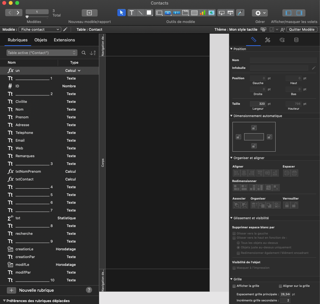Image resolution: width=320 pixels, height=304 pixels.
Task: Open the 'Table active ("Contact")' dropdown
Action: point(42,53)
